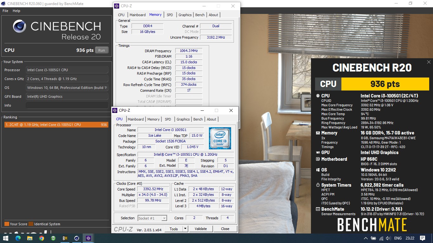This screenshot has width=433, height=243.
Task: Launch Microsoft Edge from the taskbar
Action: pyautogui.click(x=18, y=238)
